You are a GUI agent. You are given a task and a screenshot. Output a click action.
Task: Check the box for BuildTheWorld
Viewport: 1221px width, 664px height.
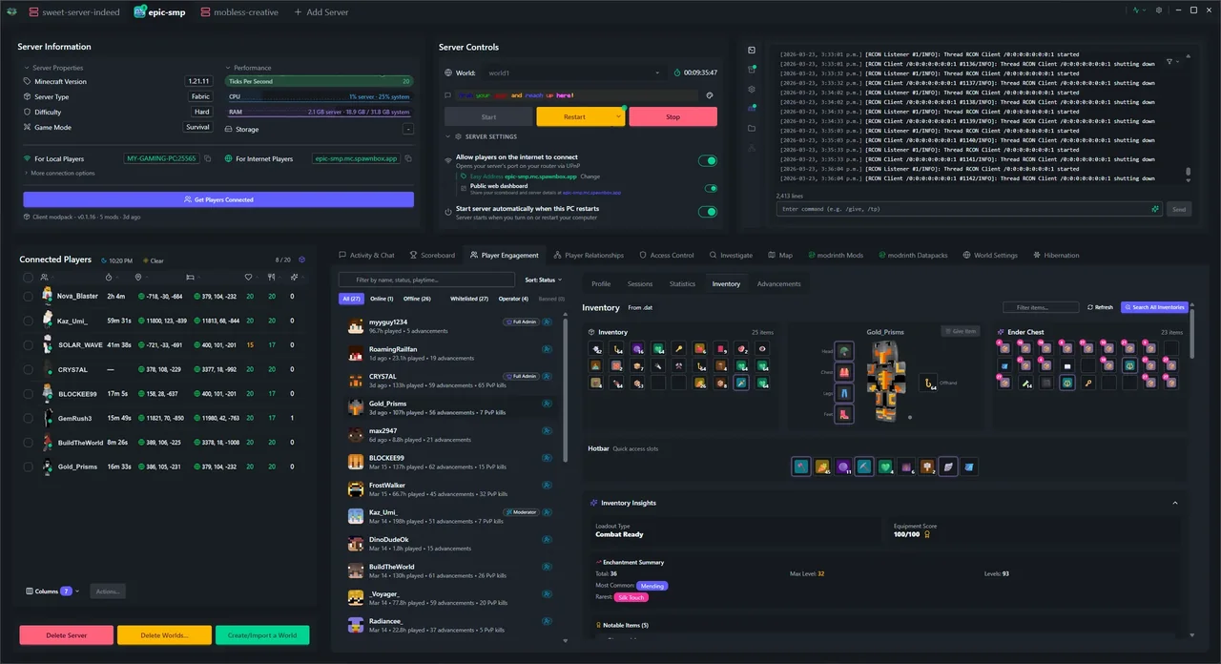[x=29, y=443]
